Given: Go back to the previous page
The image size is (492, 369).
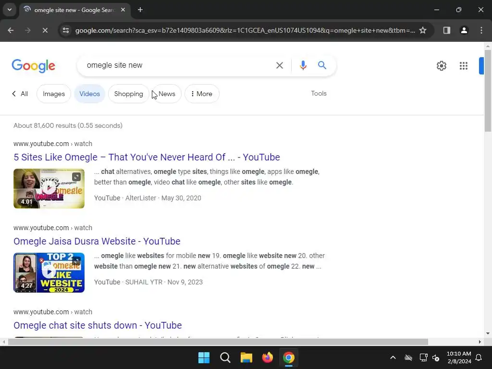Looking at the screenshot, I should (11, 30).
